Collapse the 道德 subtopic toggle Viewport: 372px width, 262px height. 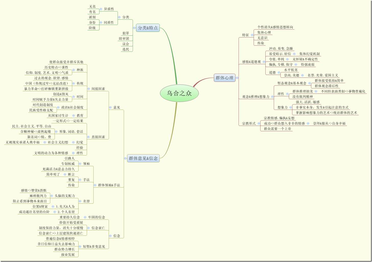(279, 72)
